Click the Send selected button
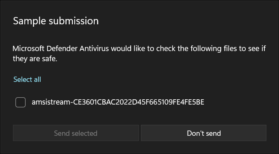 (x=76, y=133)
